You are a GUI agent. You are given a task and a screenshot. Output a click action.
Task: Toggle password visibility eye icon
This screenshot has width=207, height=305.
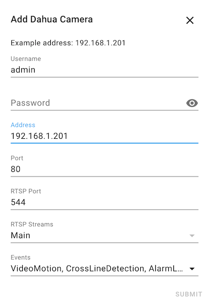(192, 103)
